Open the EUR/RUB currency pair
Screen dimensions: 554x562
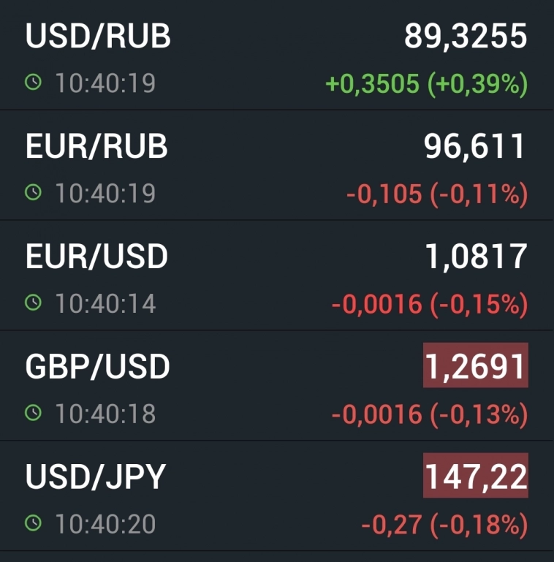point(96,147)
